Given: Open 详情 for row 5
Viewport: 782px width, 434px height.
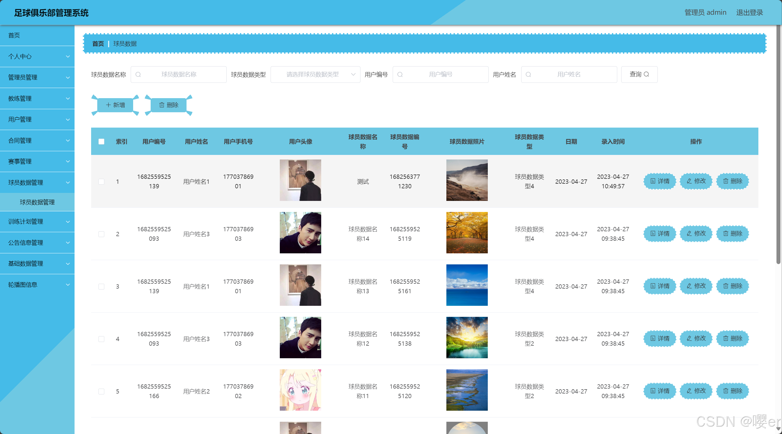Looking at the screenshot, I should pyautogui.click(x=660, y=391).
